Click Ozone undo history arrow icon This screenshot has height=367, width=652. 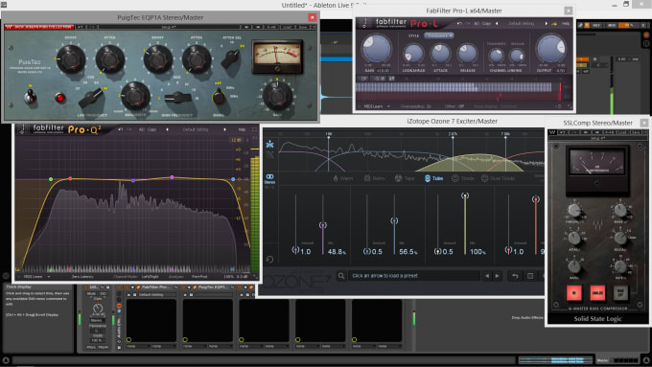tap(515, 276)
